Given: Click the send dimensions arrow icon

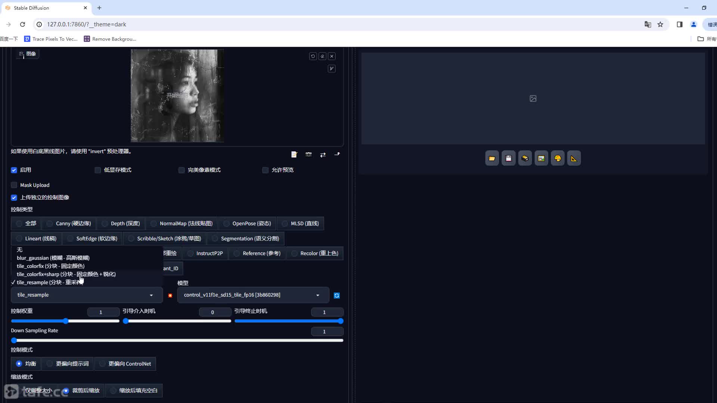Looking at the screenshot, I should 337,154.
